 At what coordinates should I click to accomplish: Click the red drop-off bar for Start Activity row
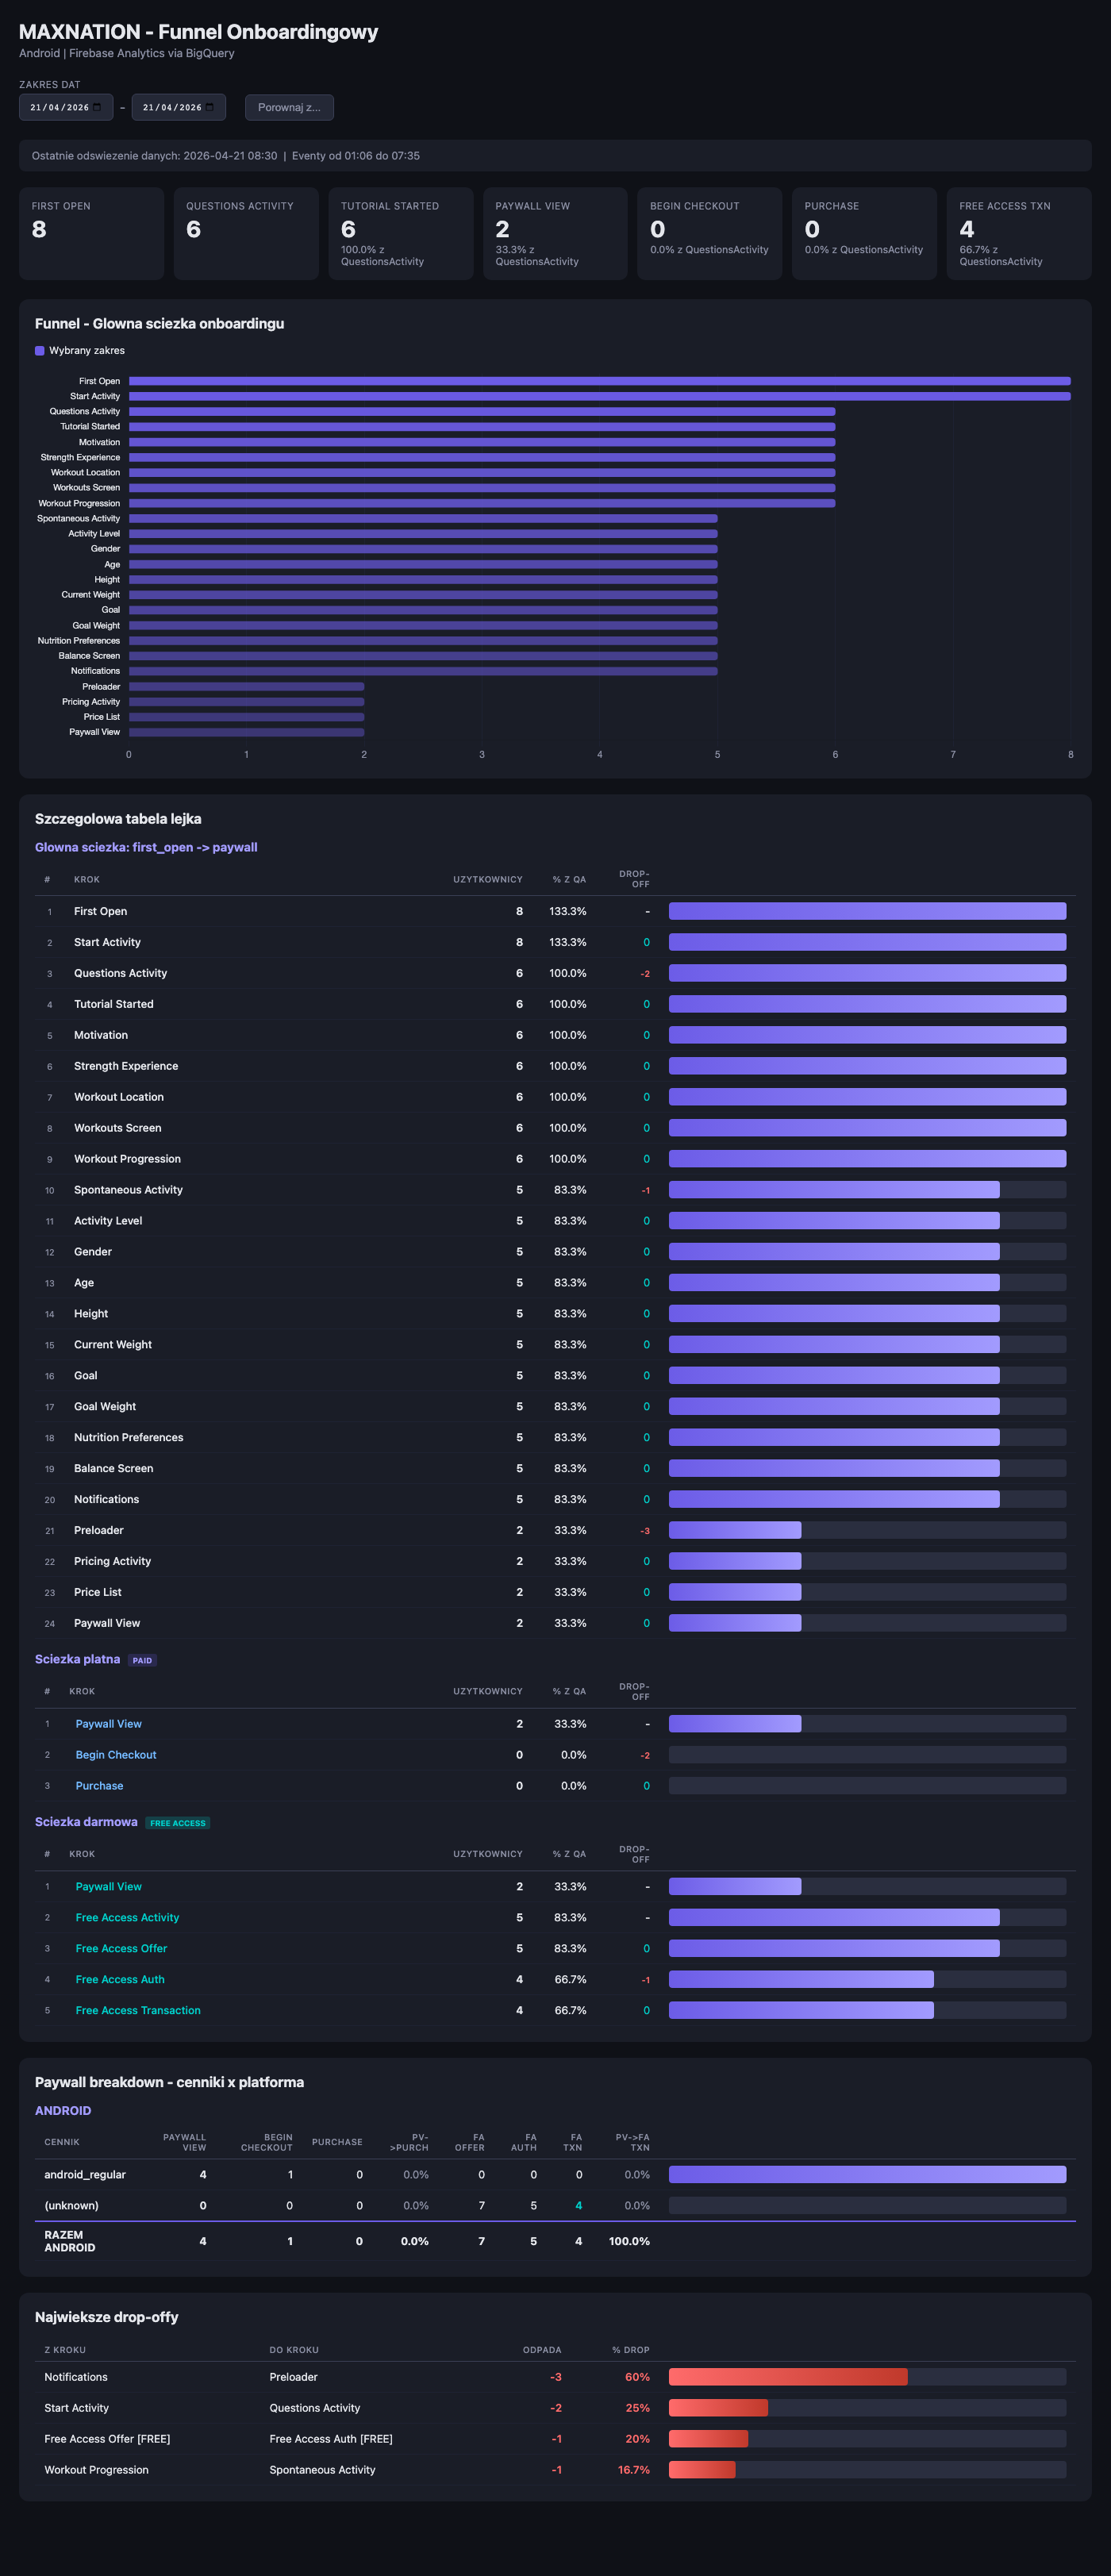tap(718, 2409)
